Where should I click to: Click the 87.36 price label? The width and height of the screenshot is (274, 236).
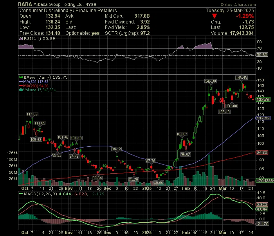pos(151,161)
